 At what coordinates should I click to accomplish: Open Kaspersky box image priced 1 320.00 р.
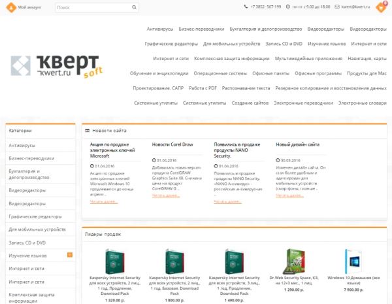[115, 262]
